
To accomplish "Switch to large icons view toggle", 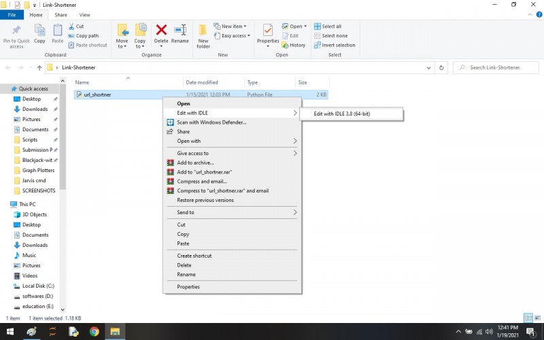I will [x=537, y=318].
